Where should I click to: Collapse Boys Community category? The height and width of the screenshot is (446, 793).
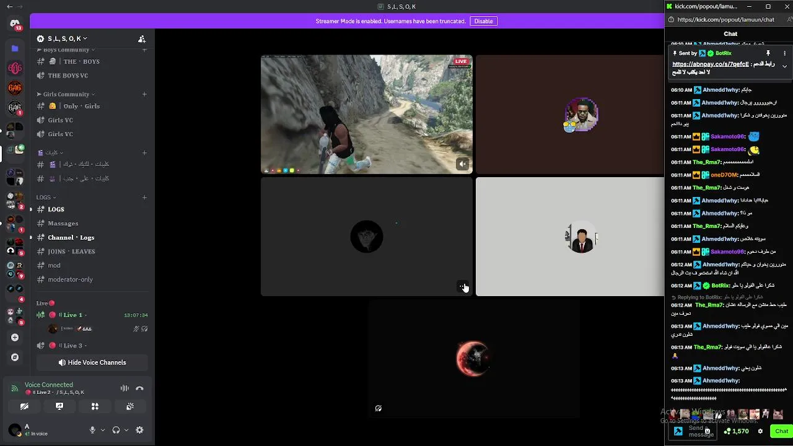[66, 50]
